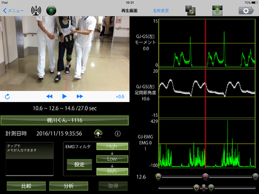Toggle the High EMG filter
Screen dimensions: 259x194
[112, 146]
